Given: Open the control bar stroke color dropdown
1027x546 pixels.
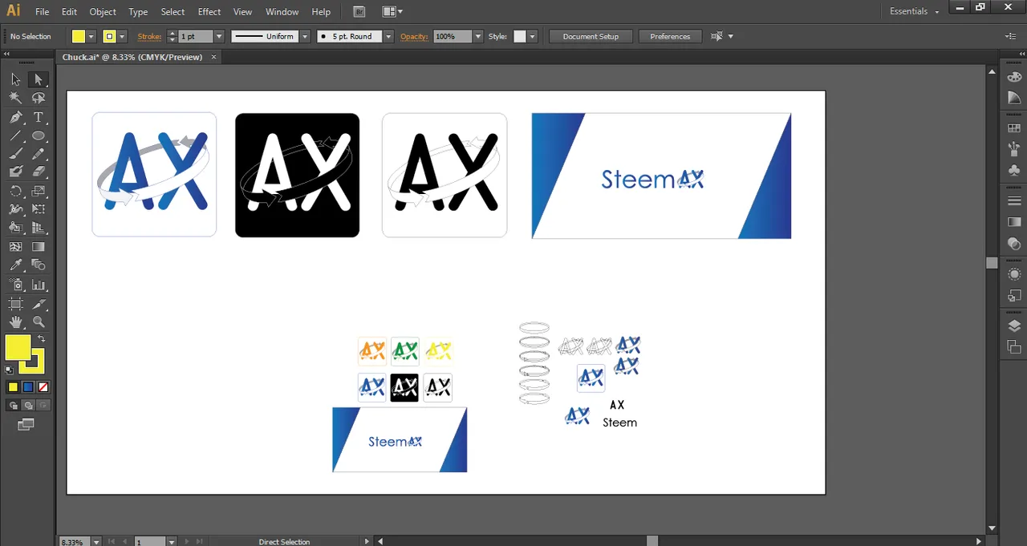Looking at the screenshot, I should 122,36.
